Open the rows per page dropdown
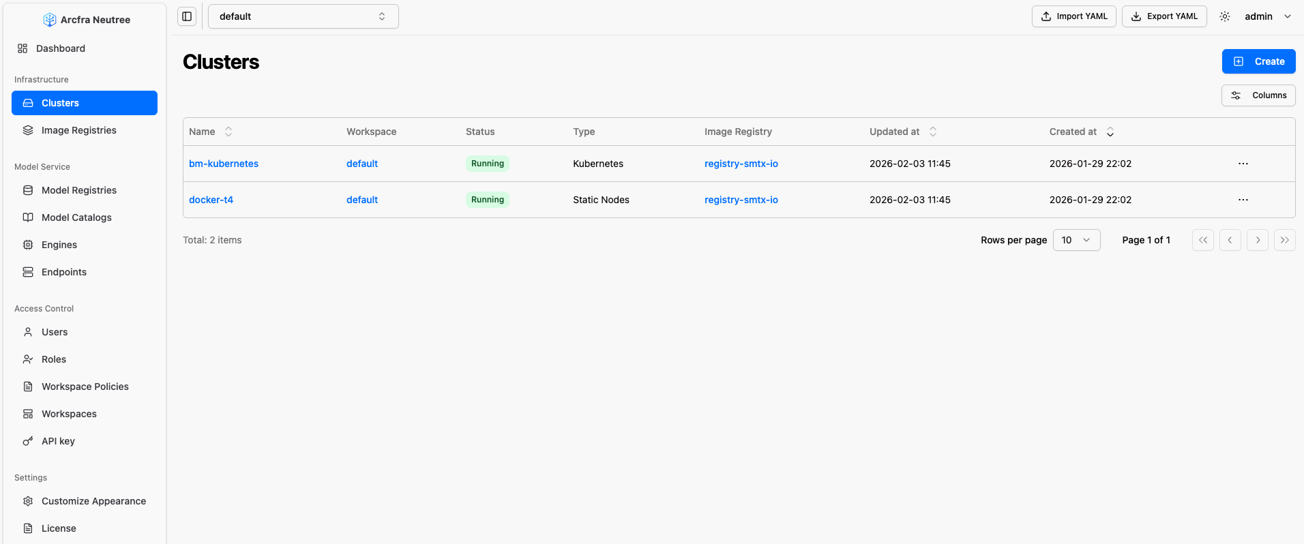 tap(1076, 240)
